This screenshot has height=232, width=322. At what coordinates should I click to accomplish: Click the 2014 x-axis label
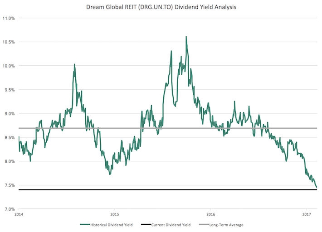pos(19,214)
